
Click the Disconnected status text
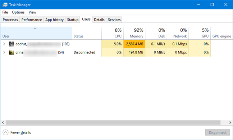84,52
